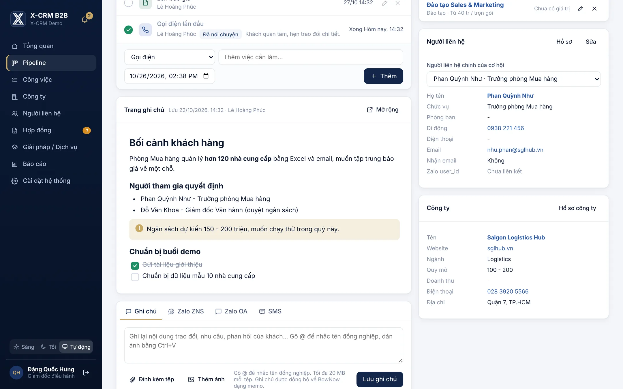Click the Mở rộng expand icon for the notes page
The image size is (623, 389).
(370, 110)
